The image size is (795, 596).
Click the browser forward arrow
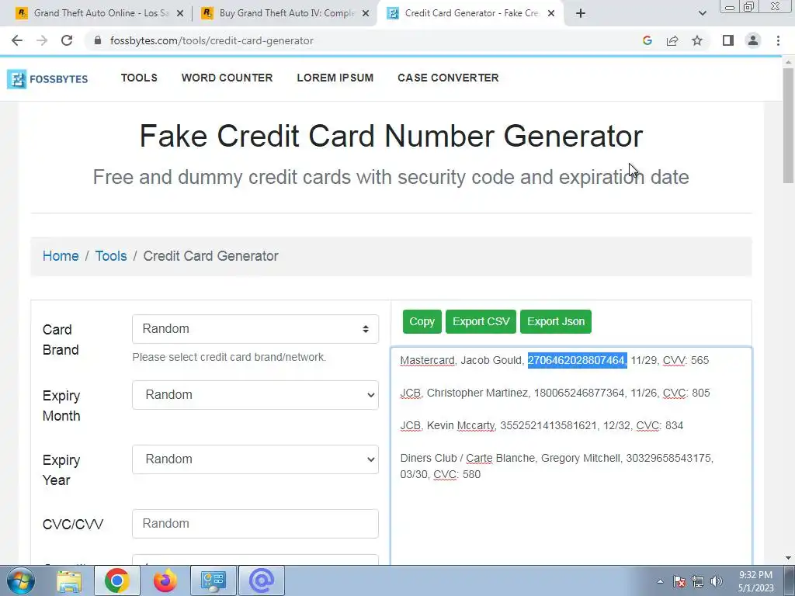(x=42, y=40)
